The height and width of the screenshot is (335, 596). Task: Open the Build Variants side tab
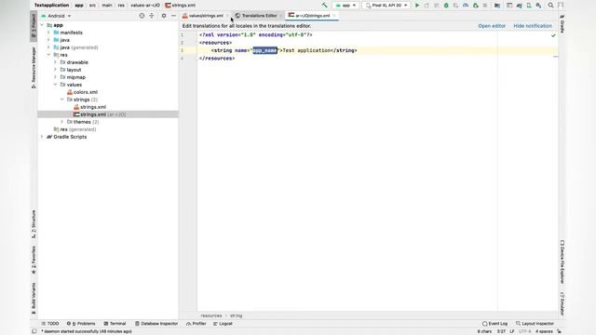click(34, 298)
